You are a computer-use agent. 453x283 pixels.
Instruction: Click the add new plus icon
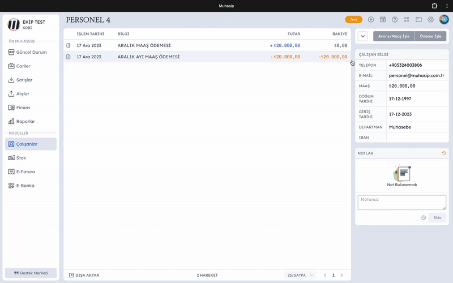click(x=371, y=19)
